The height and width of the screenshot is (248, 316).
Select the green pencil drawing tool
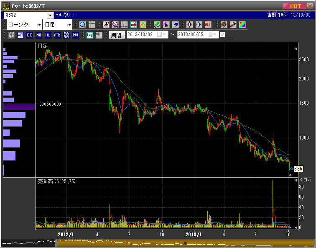tap(157, 25)
